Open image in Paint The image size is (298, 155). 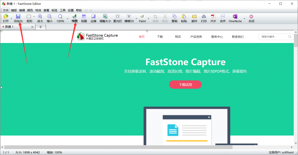[142, 18]
